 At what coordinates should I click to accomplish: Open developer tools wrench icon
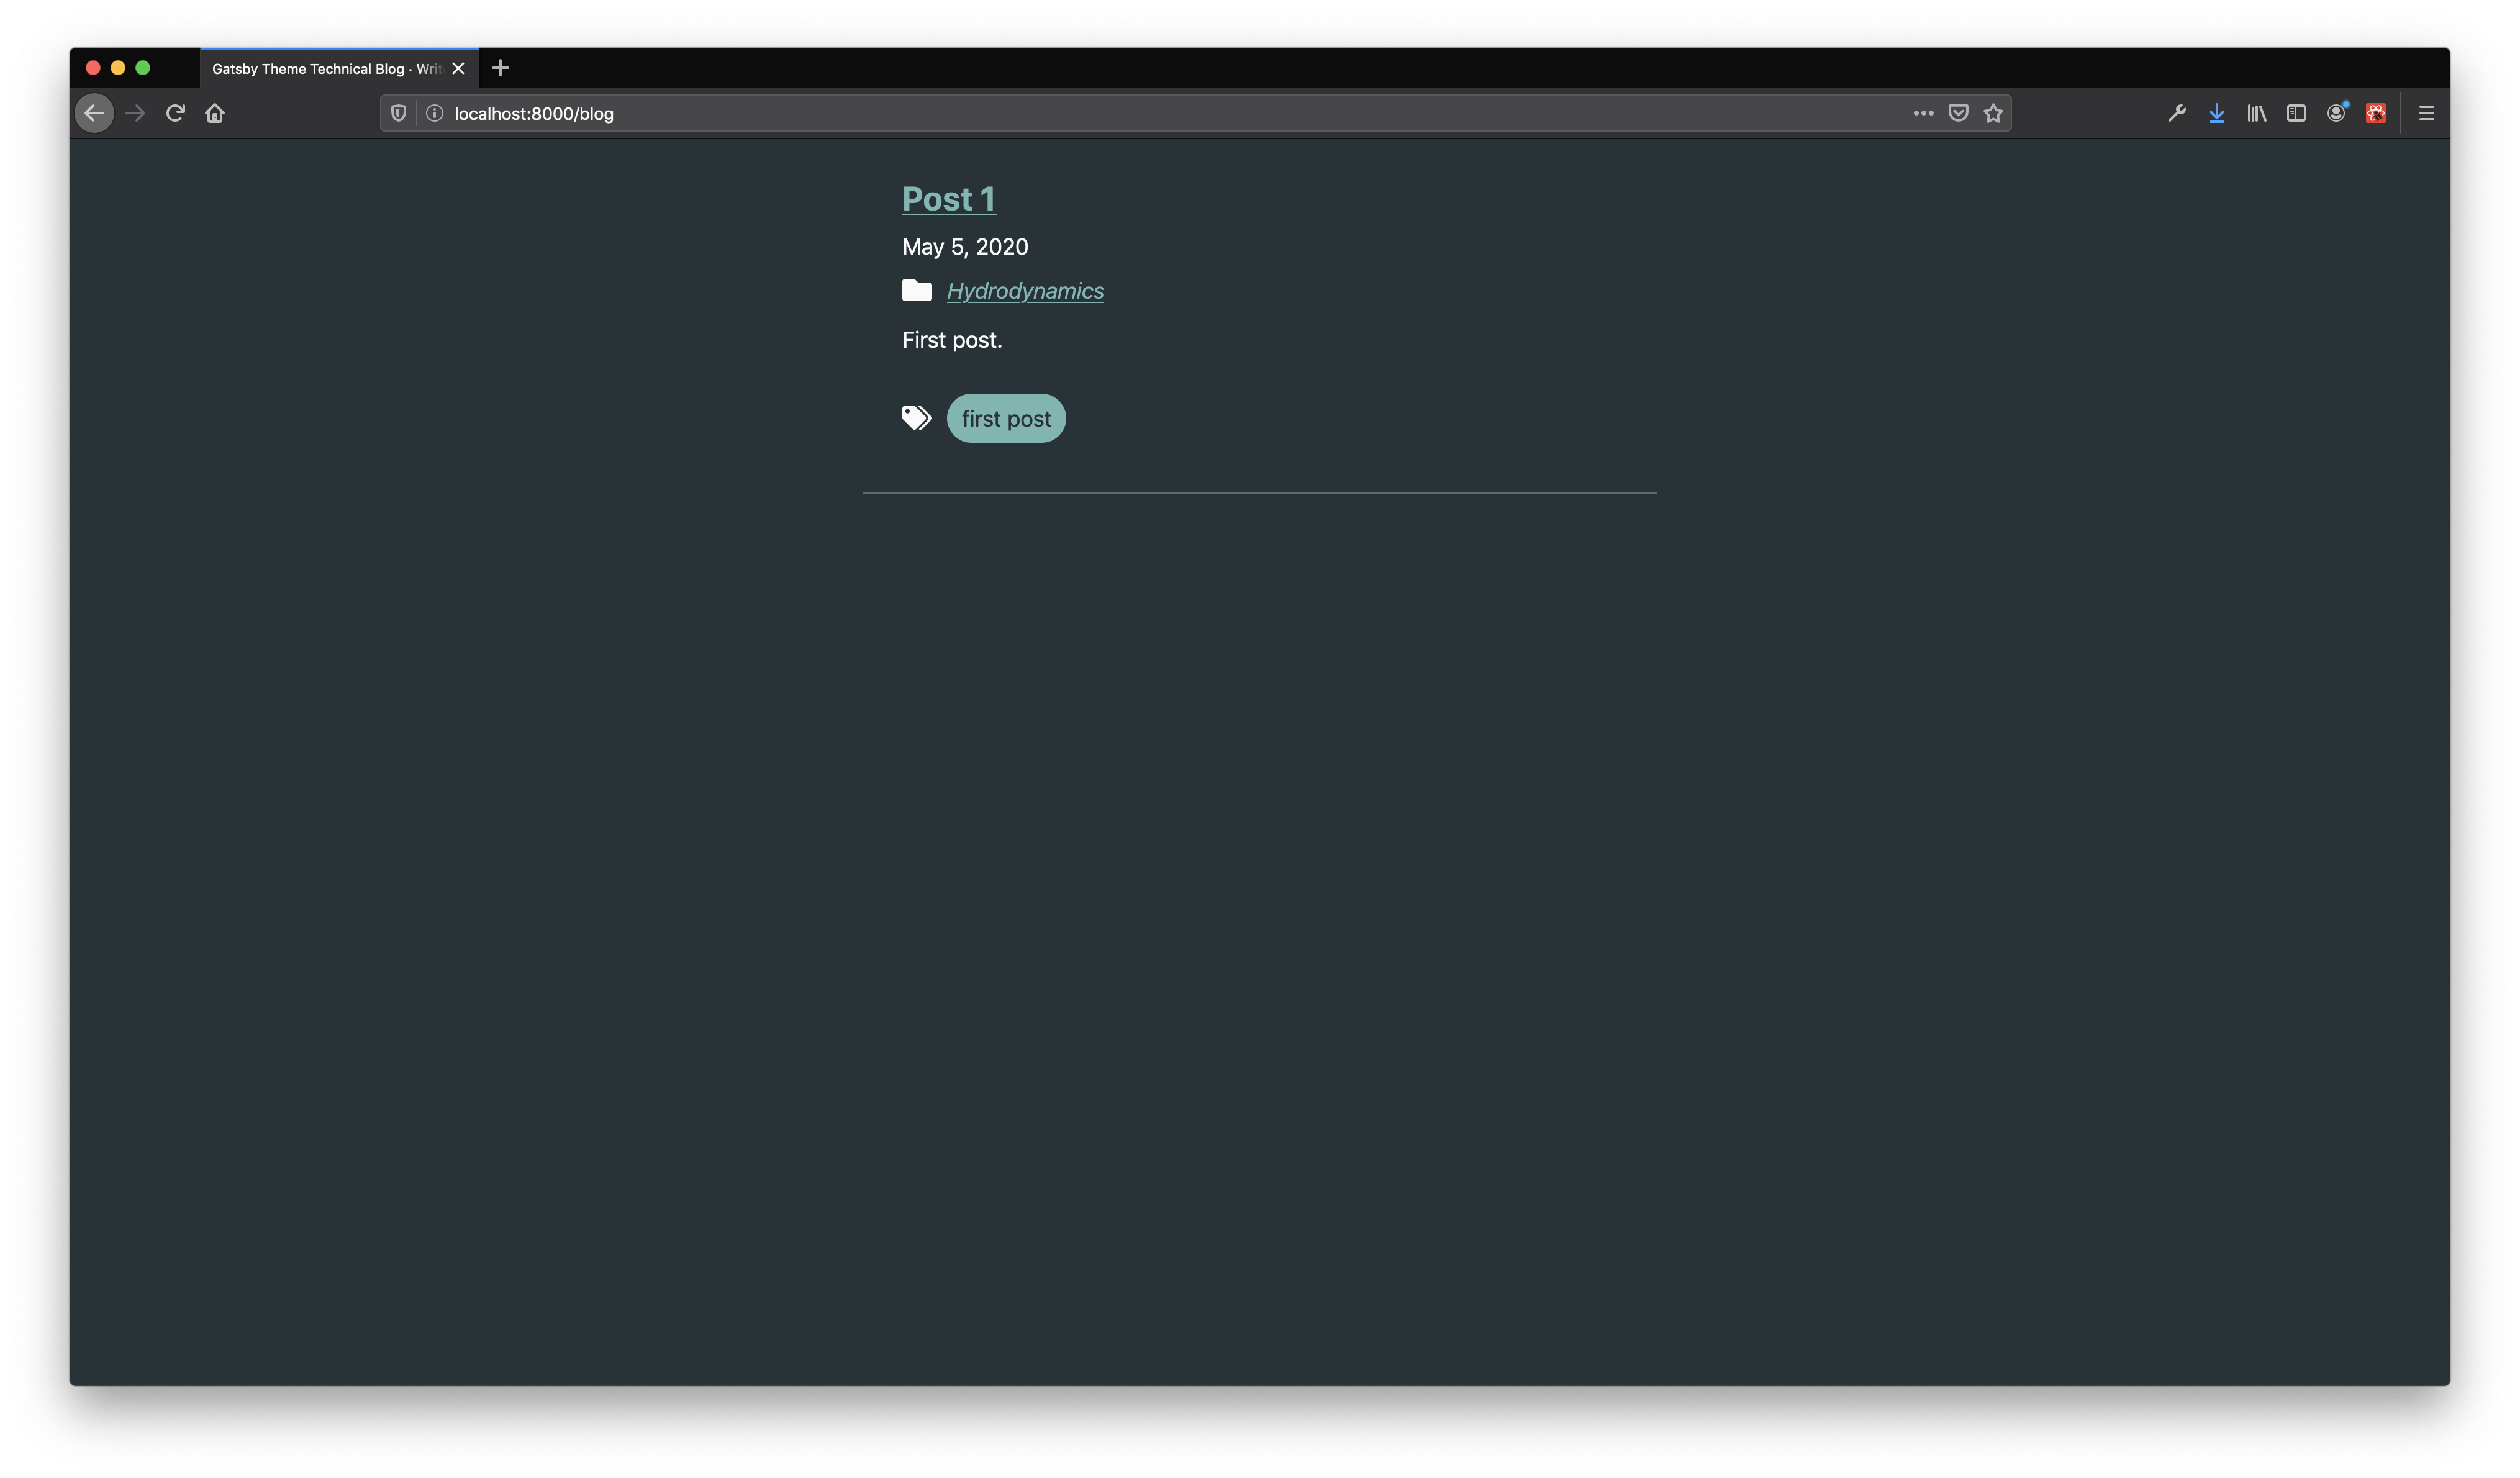click(2176, 113)
